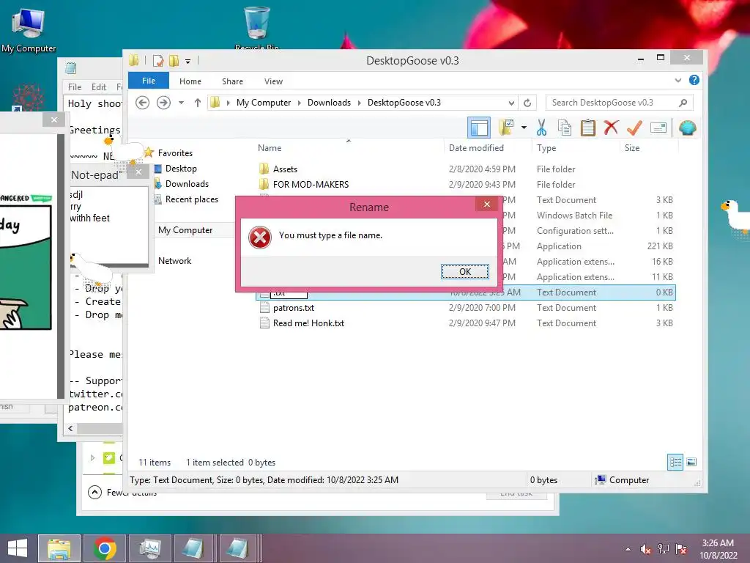
Task: Open the folder options toolbar icon
Action: 506,128
